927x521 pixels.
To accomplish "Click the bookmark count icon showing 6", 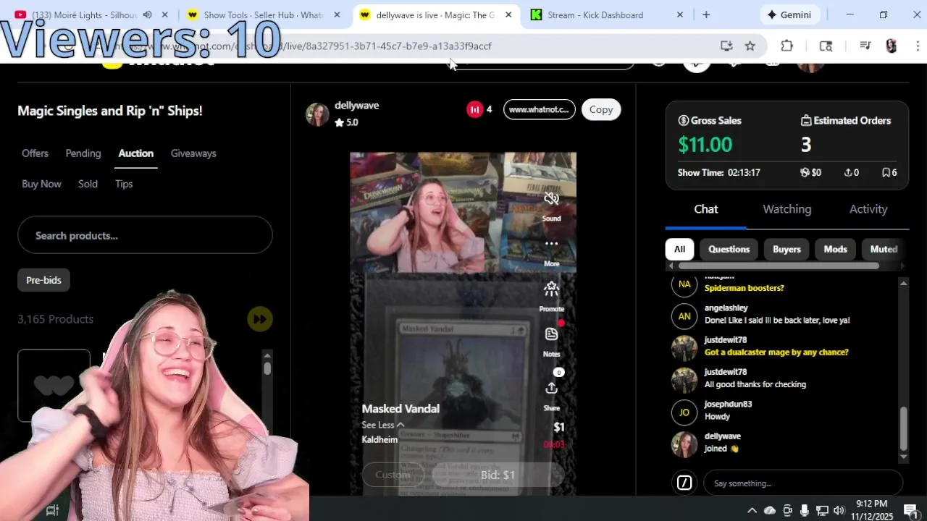I will pos(885,172).
